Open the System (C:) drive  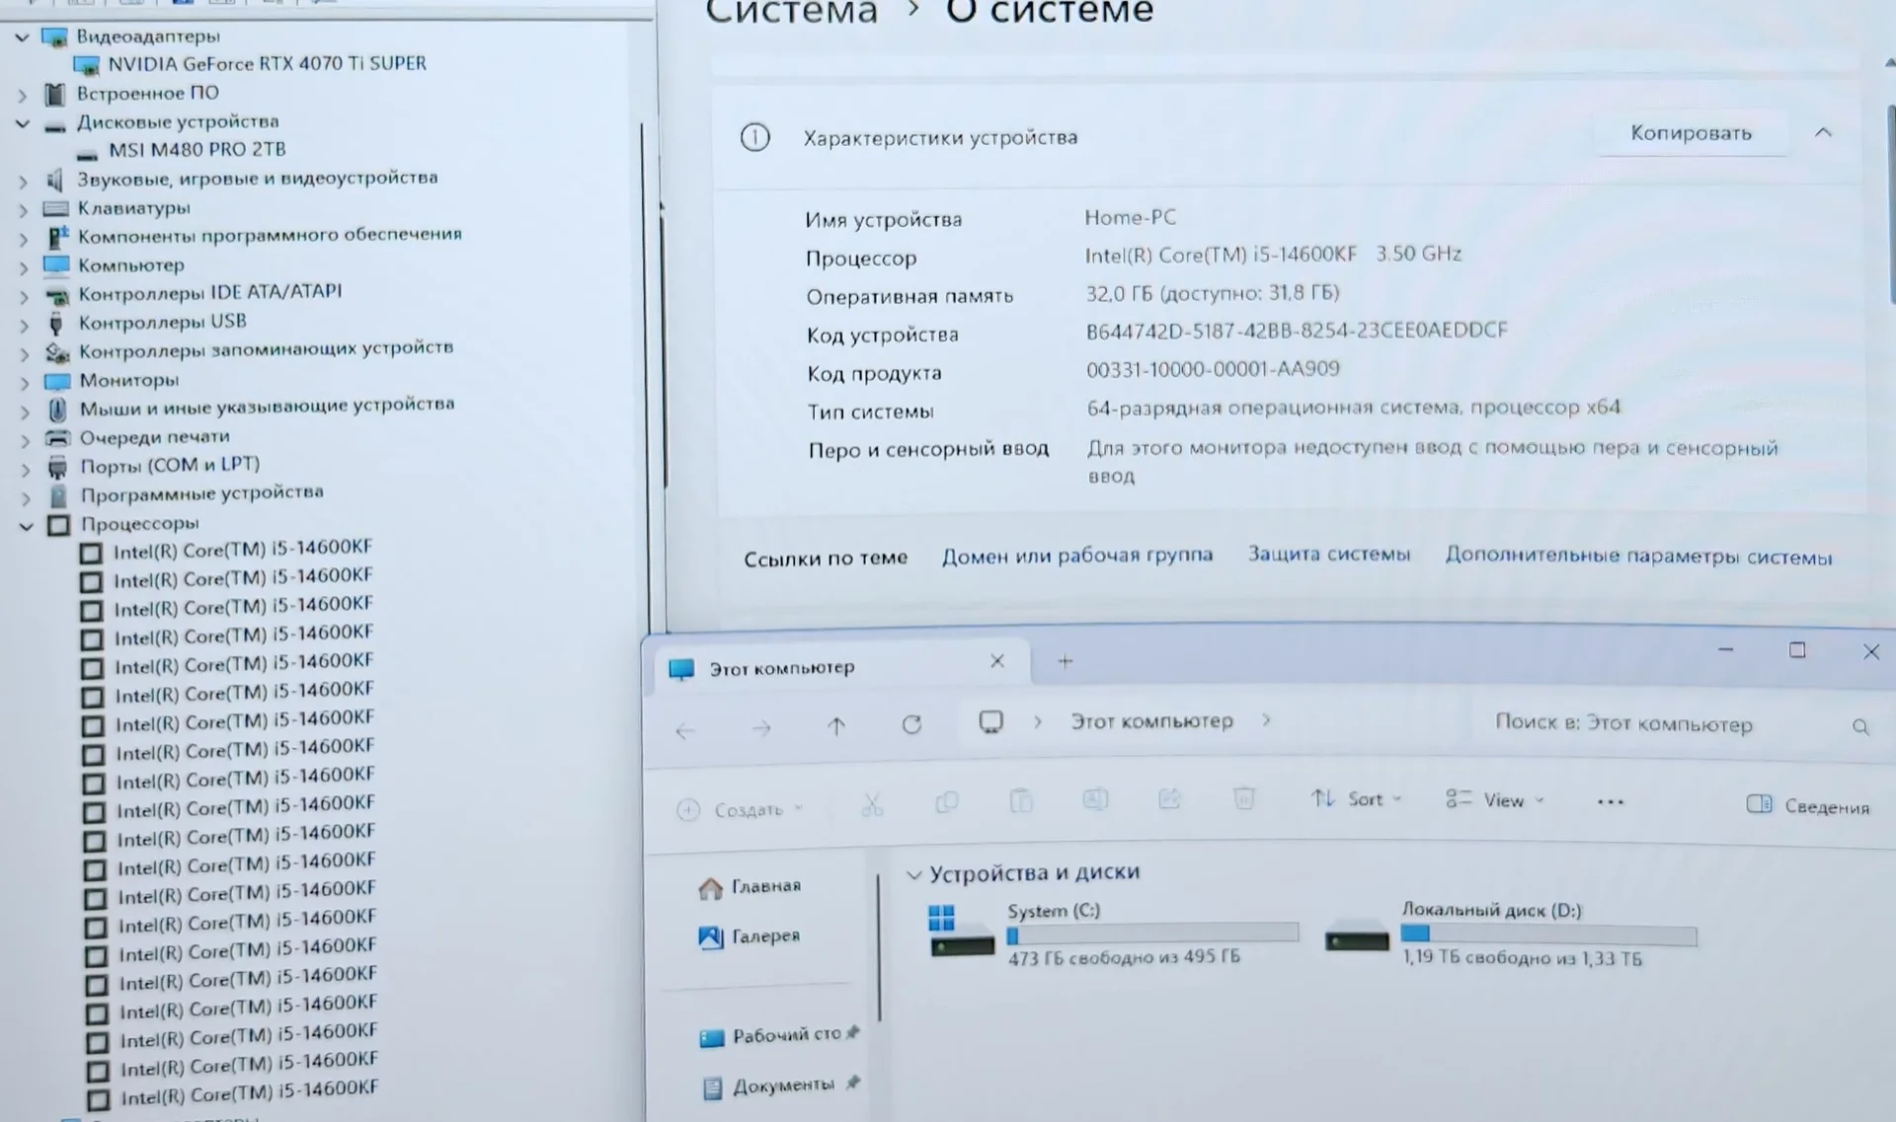pos(1114,933)
